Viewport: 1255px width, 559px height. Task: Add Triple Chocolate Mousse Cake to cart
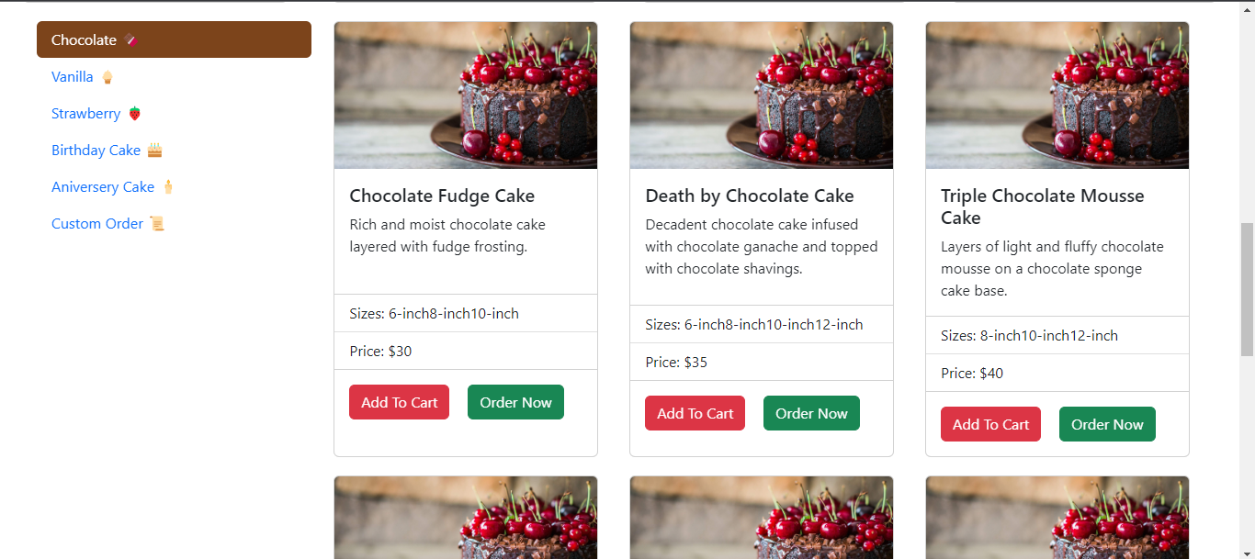point(990,424)
